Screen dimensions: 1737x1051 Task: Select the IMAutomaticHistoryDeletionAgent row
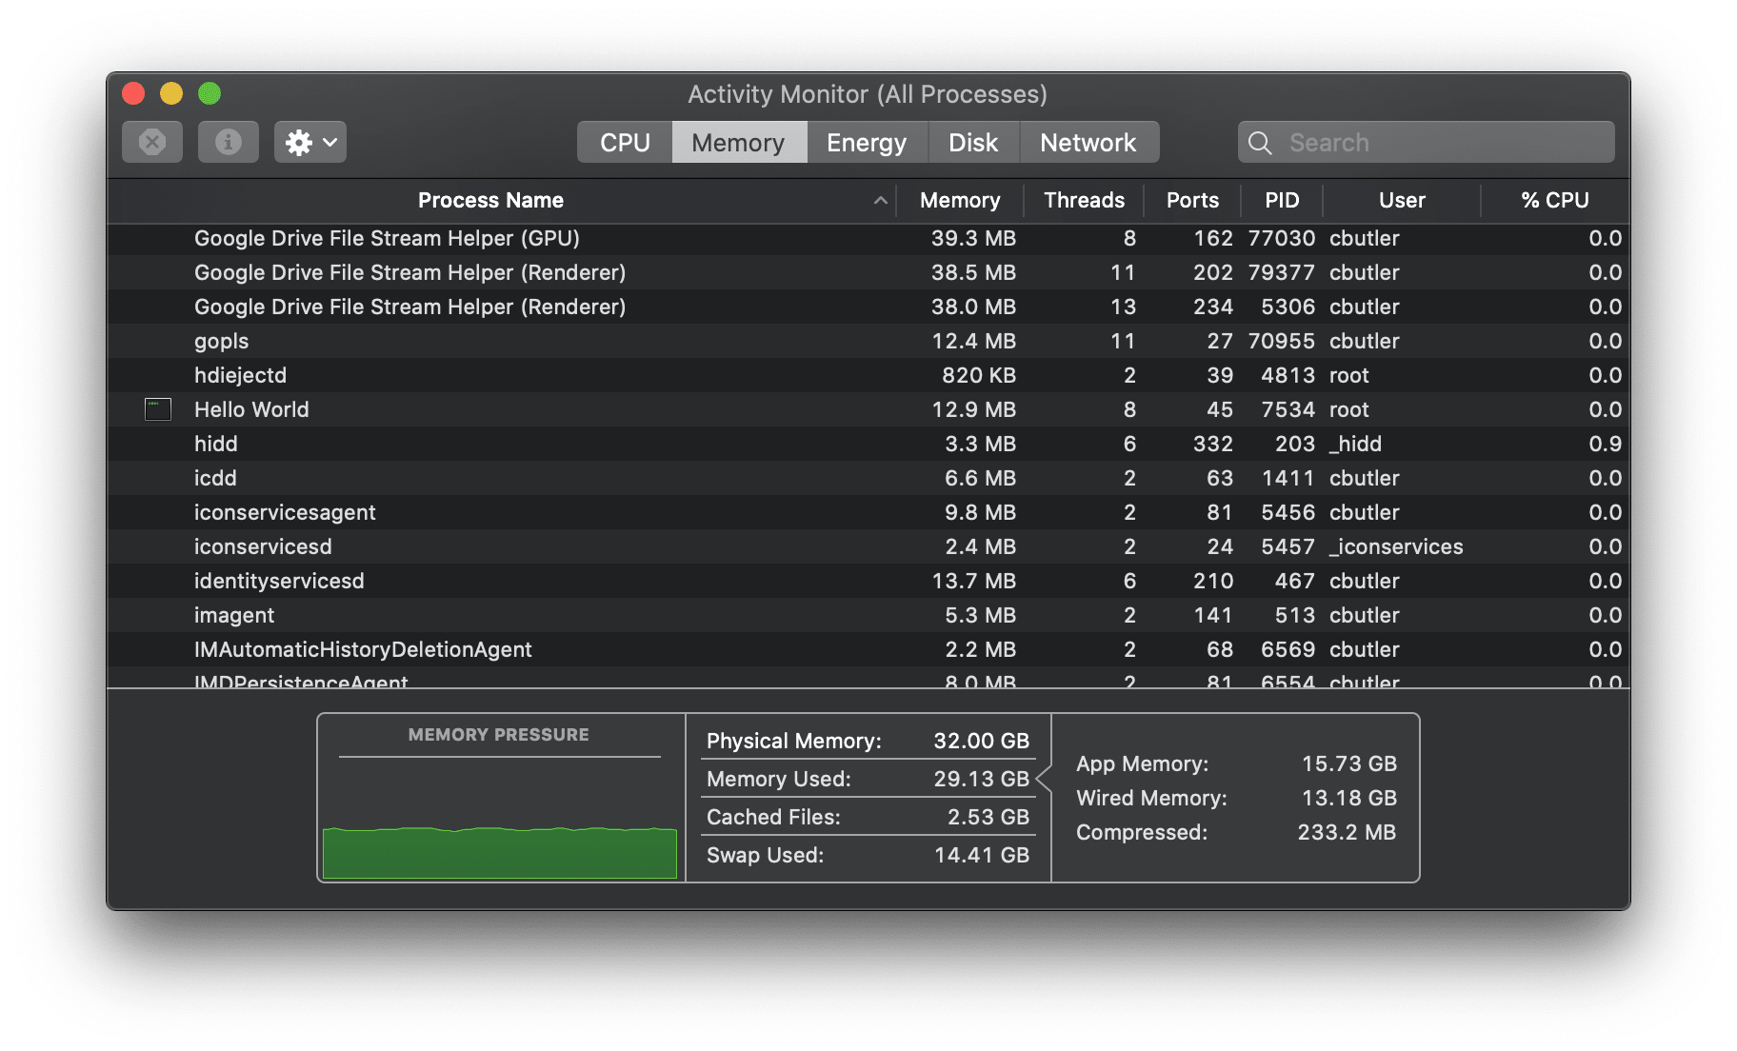click(x=868, y=649)
